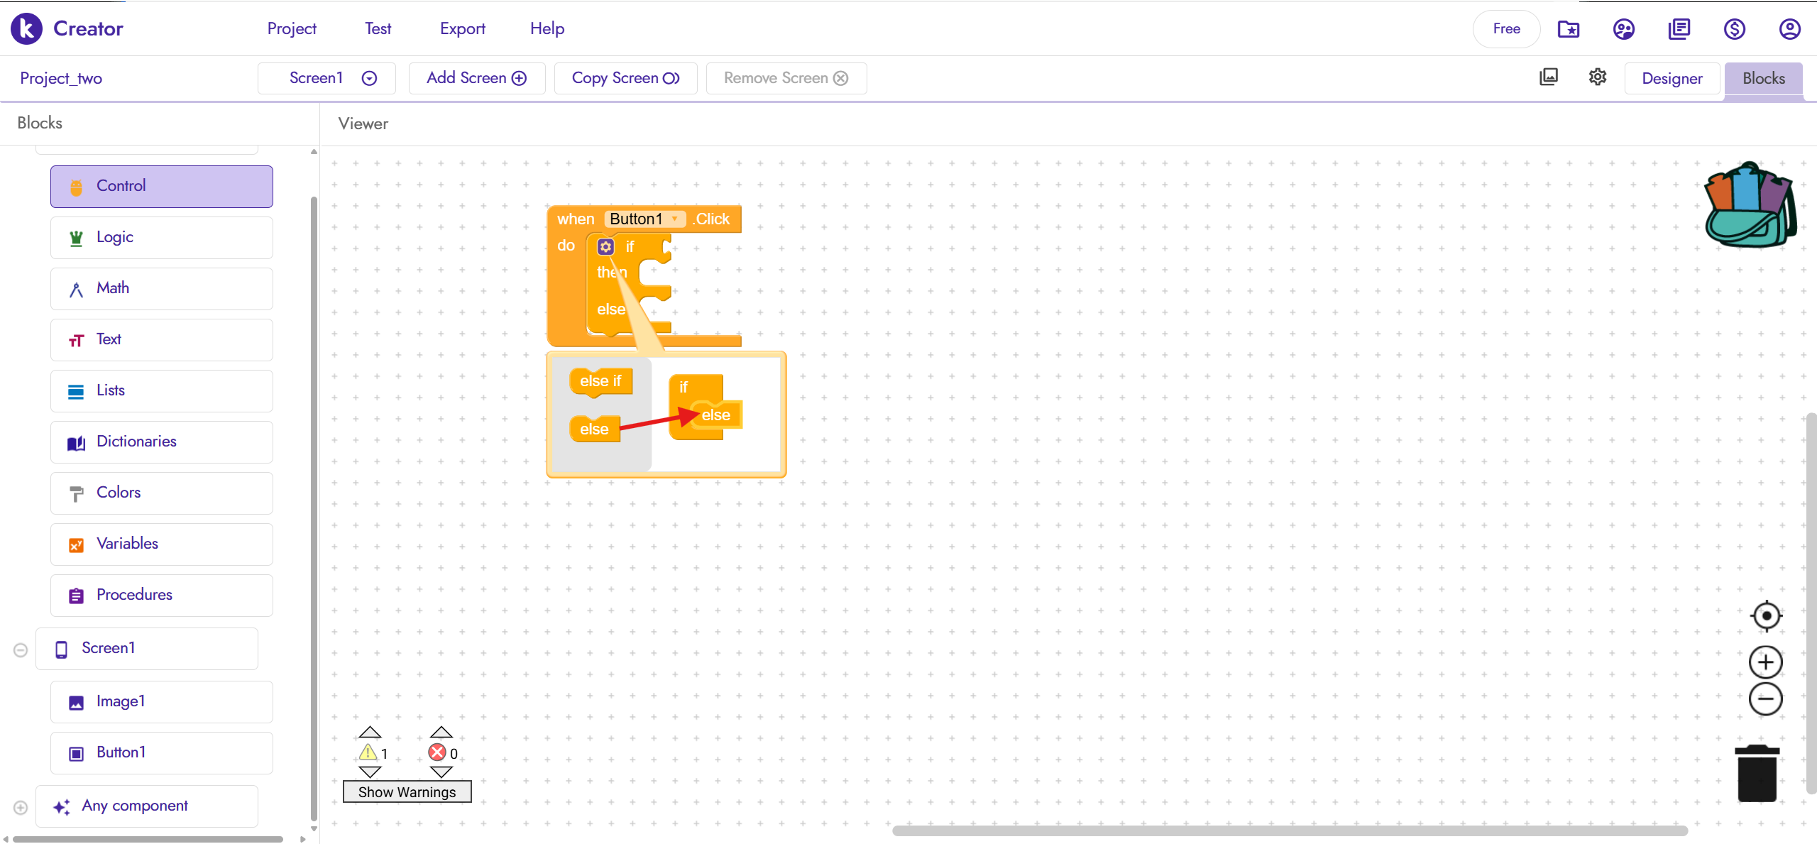Image resolution: width=1817 pixels, height=844 pixels.
Task: Jump to the previous warning with the up arrow
Action: [x=370, y=733]
